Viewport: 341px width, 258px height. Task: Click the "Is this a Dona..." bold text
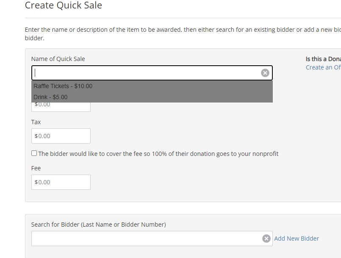coord(323,59)
